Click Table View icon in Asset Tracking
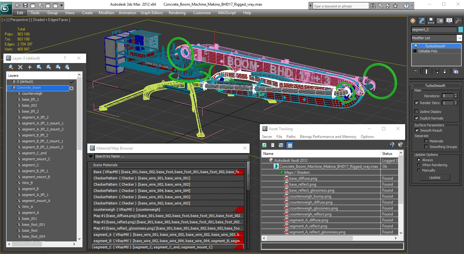 (x=290, y=145)
